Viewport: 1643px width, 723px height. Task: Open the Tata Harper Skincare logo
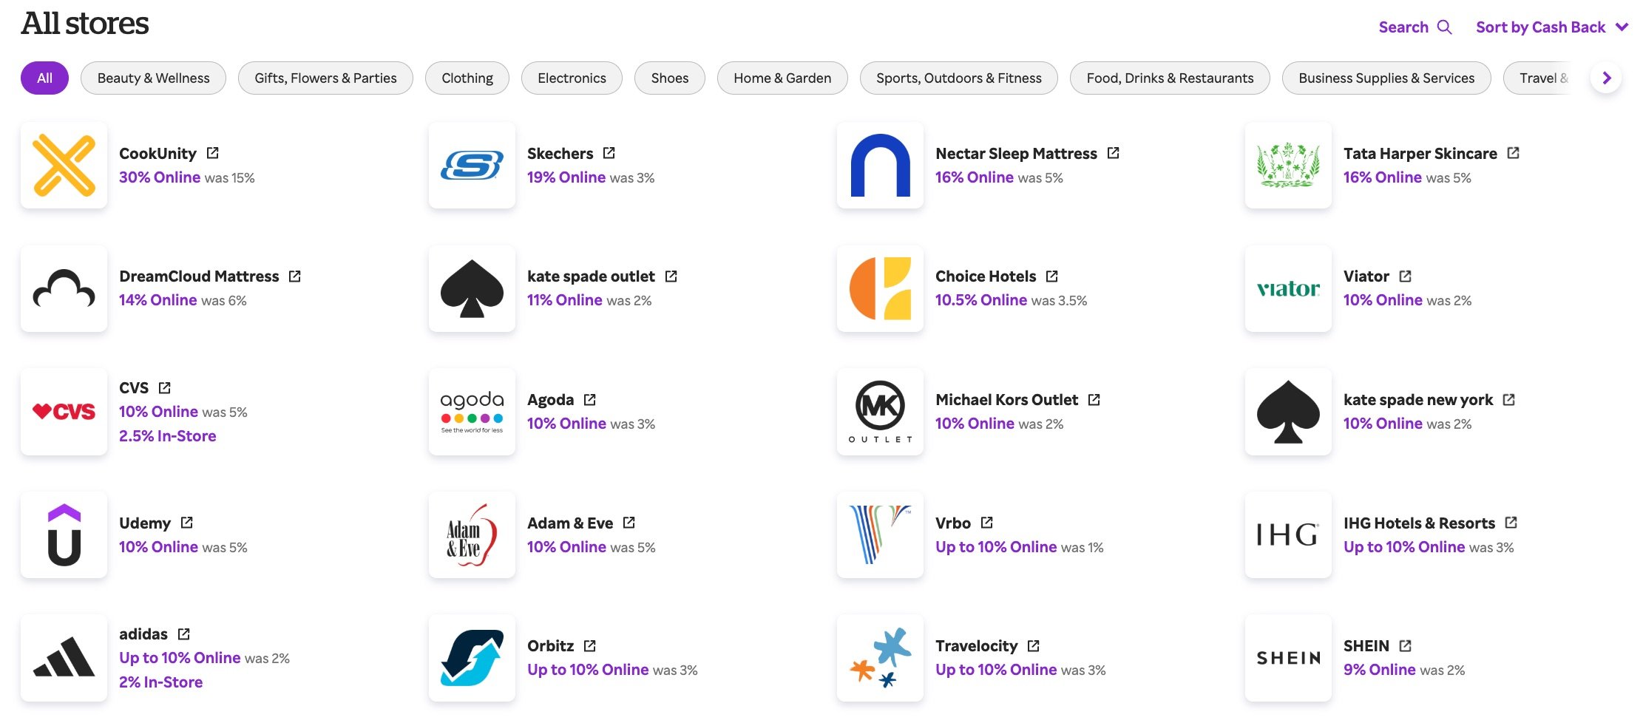click(x=1289, y=165)
